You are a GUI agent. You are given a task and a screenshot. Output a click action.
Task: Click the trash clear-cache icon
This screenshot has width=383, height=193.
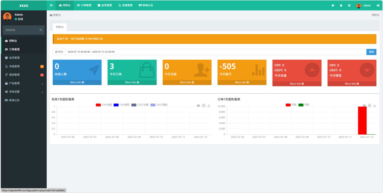(341, 5)
